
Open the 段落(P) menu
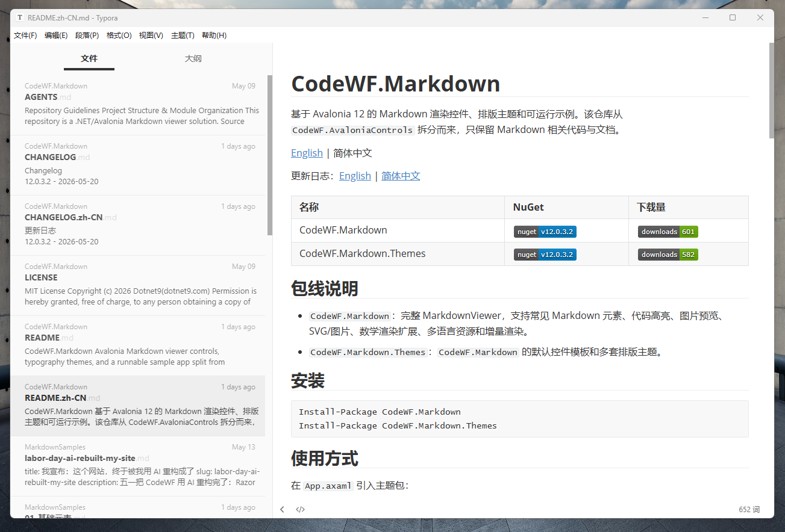click(x=87, y=36)
